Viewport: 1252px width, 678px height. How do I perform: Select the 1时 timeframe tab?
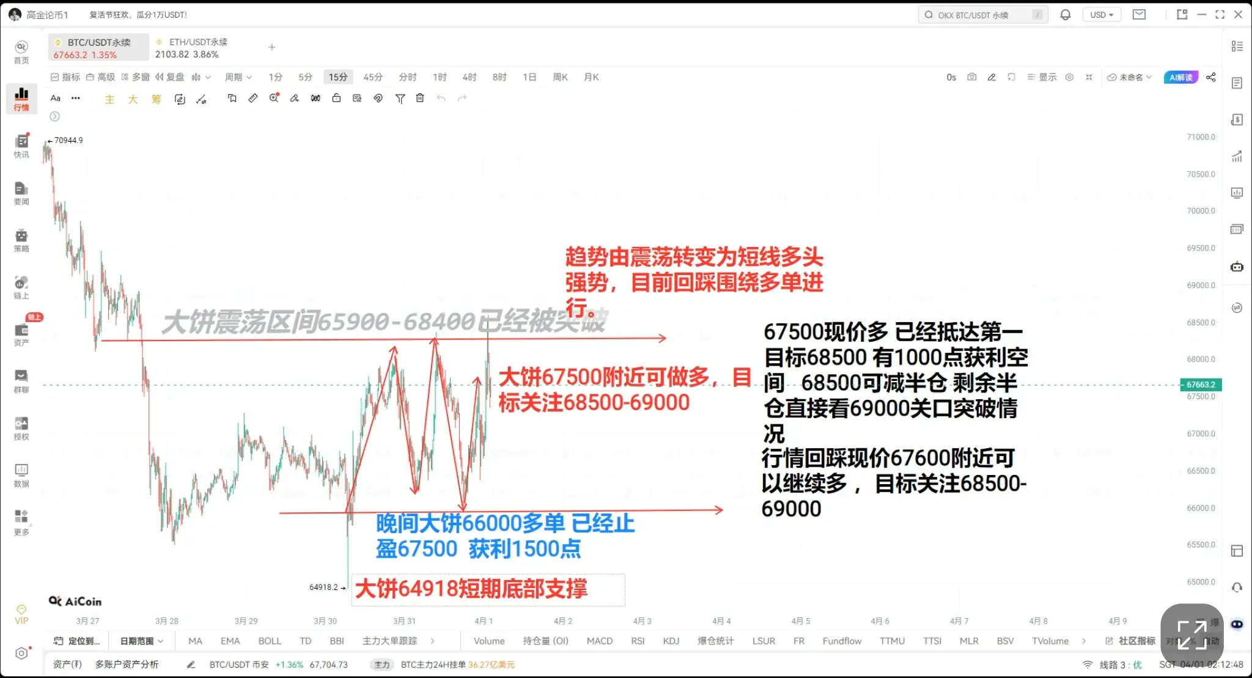tap(440, 77)
